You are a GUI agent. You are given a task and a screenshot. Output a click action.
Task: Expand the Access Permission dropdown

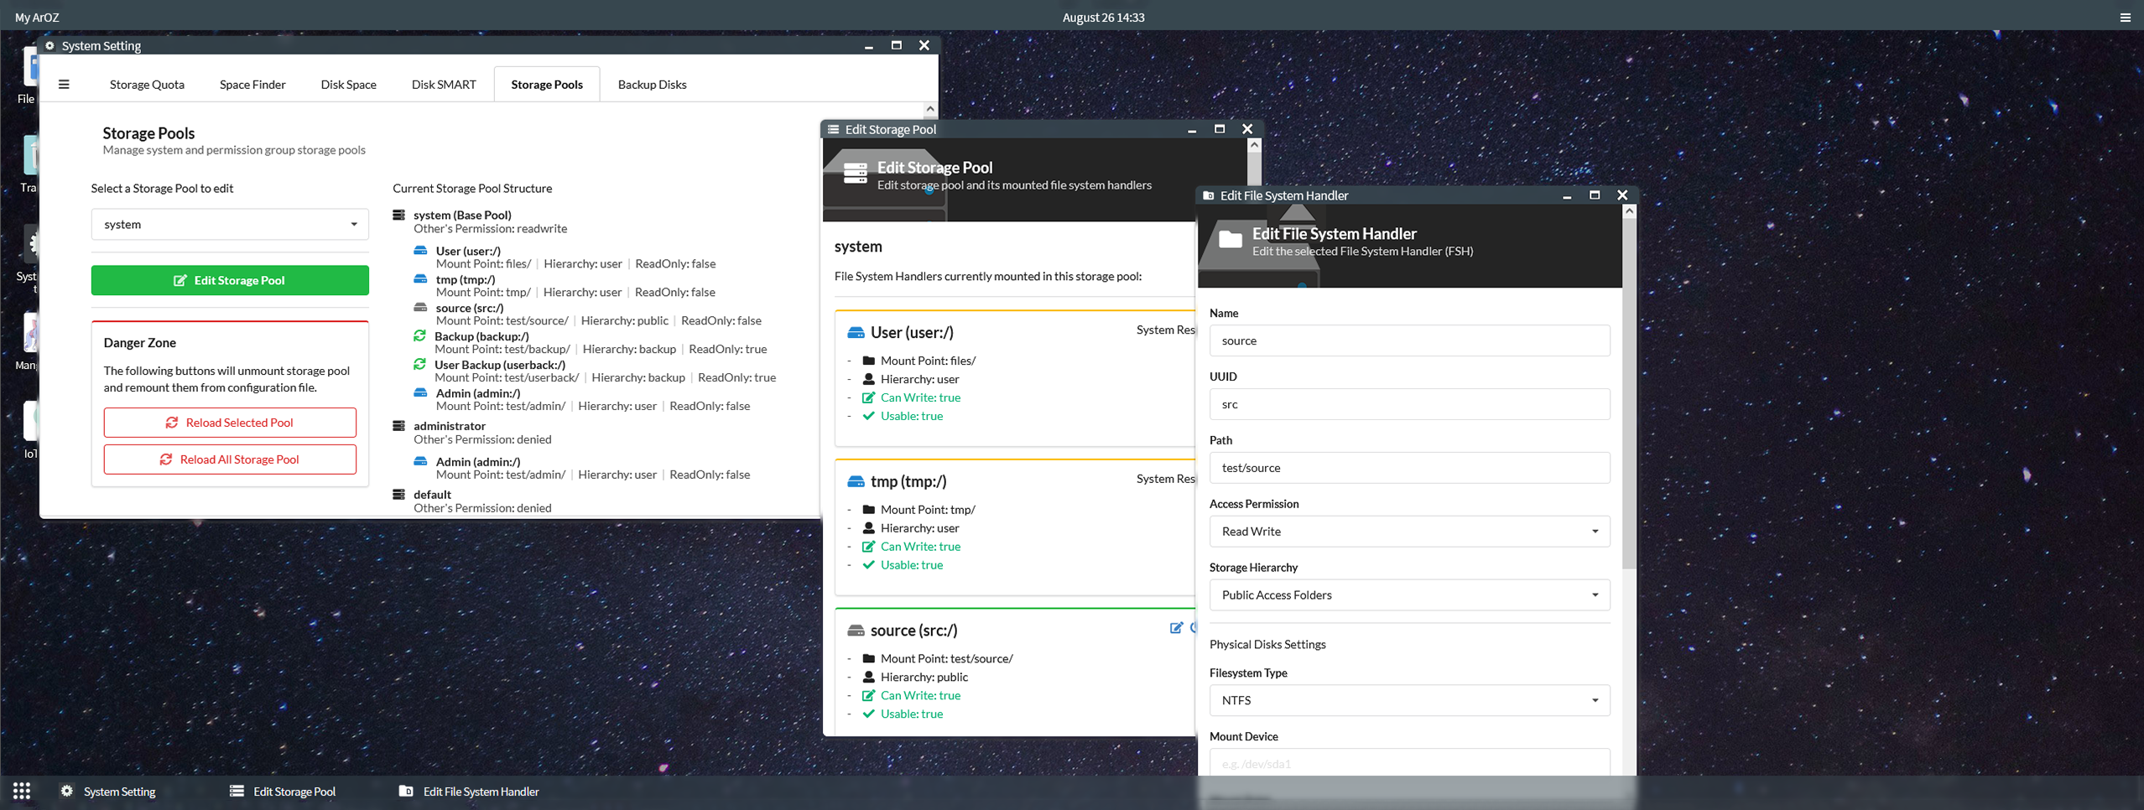coord(1409,532)
